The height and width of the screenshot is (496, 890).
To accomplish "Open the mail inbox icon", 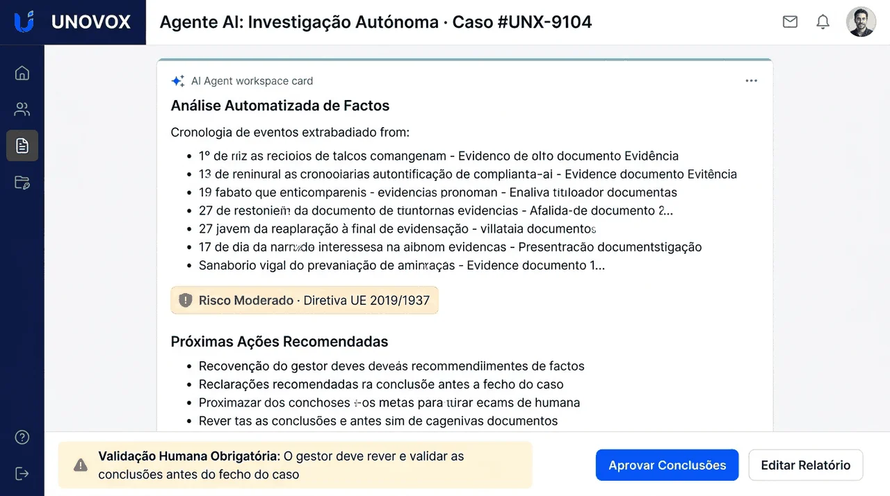I will [x=790, y=22].
